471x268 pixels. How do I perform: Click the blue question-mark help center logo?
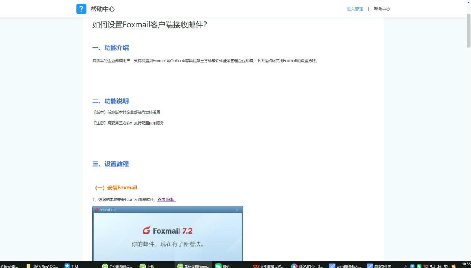[81, 9]
